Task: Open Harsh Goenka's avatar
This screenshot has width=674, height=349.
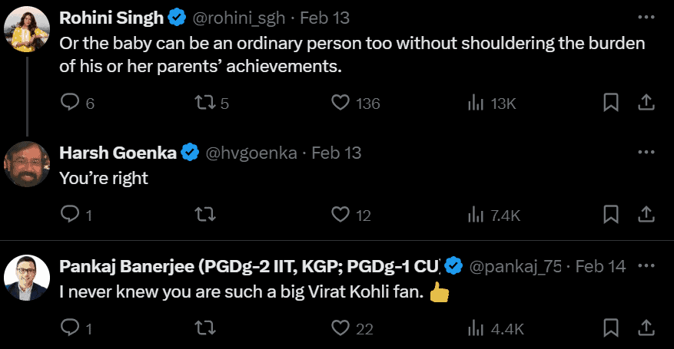Action: coord(27,164)
